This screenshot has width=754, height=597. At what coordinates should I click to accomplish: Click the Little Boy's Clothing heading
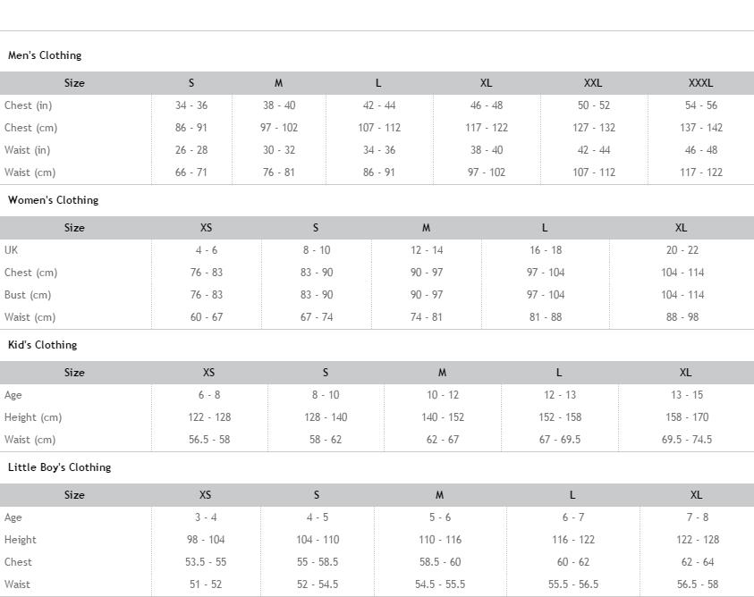click(x=60, y=467)
